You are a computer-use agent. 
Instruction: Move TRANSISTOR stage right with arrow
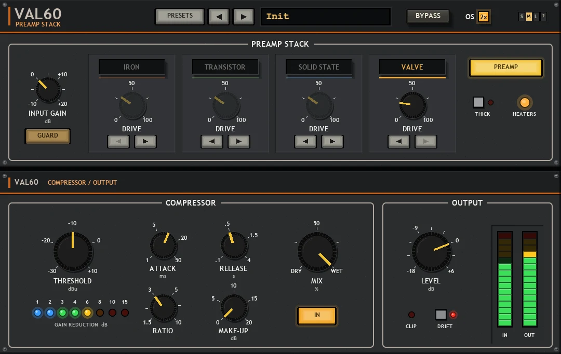tap(238, 142)
